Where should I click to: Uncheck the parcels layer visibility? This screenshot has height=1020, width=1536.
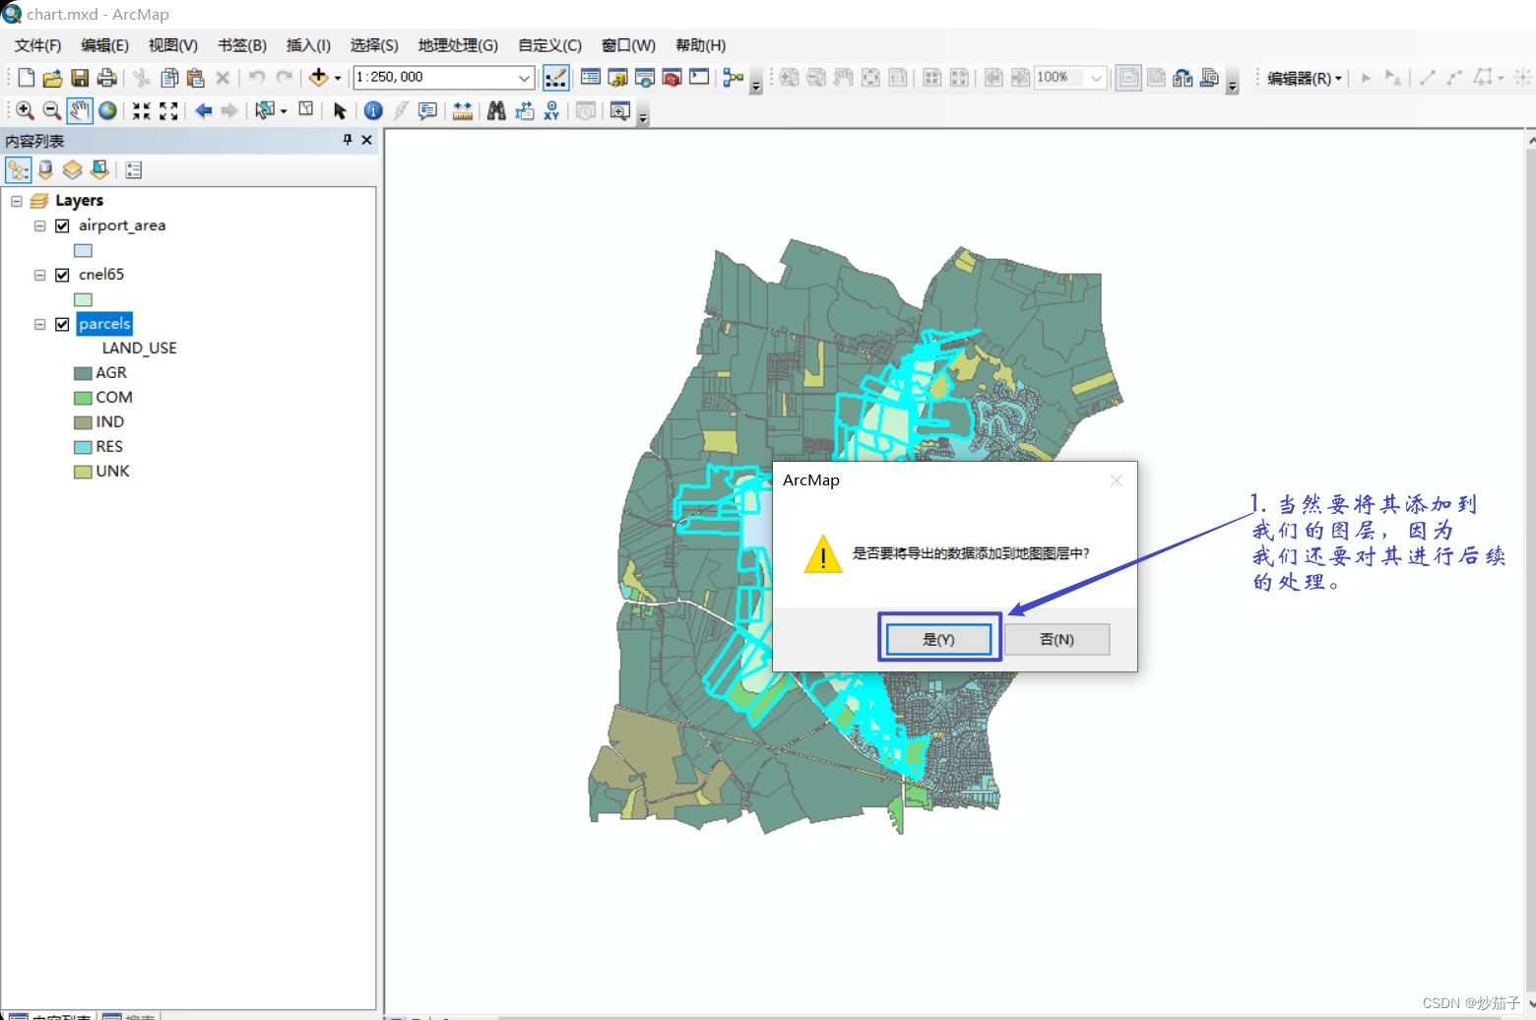click(x=62, y=323)
